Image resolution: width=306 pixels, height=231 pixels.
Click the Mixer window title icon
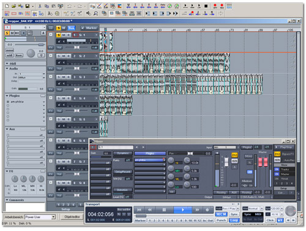click(92, 141)
